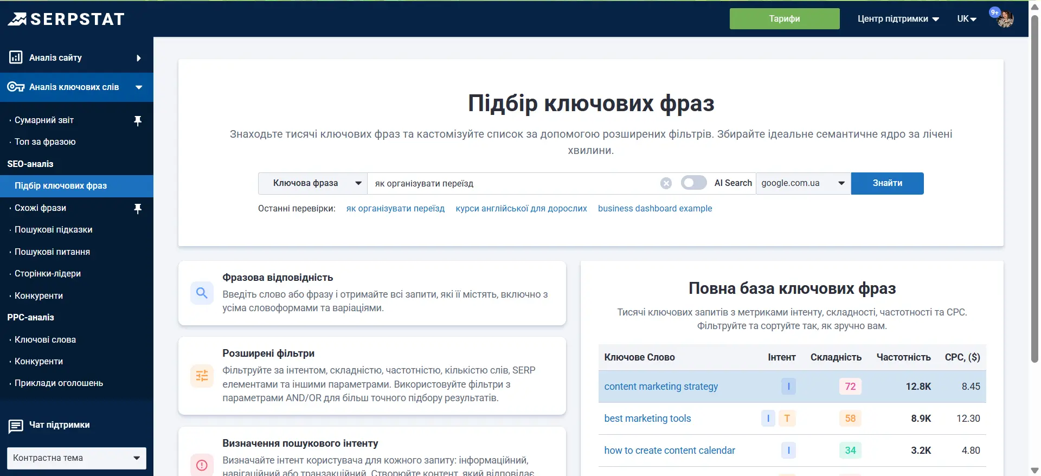
Task: Click difficulty badge 58
Action: click(x=850, y=419)
